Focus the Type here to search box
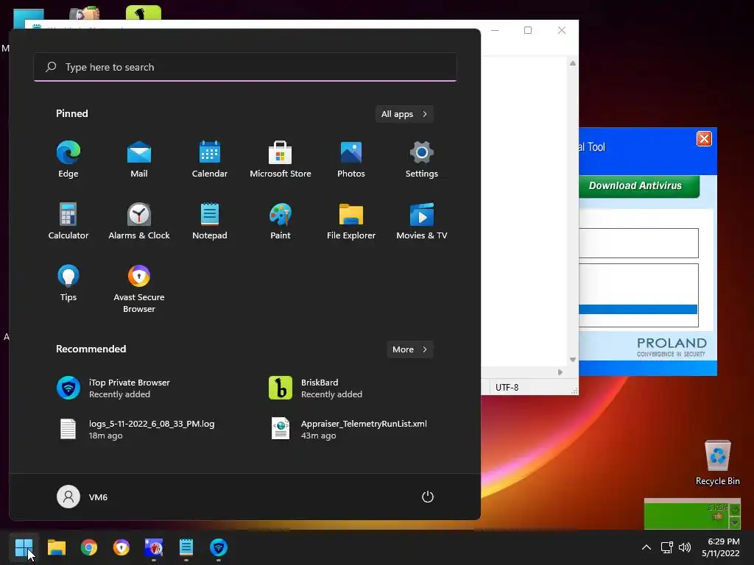The width and height of the screenshot is (754, 565). [x=245, y=67]
